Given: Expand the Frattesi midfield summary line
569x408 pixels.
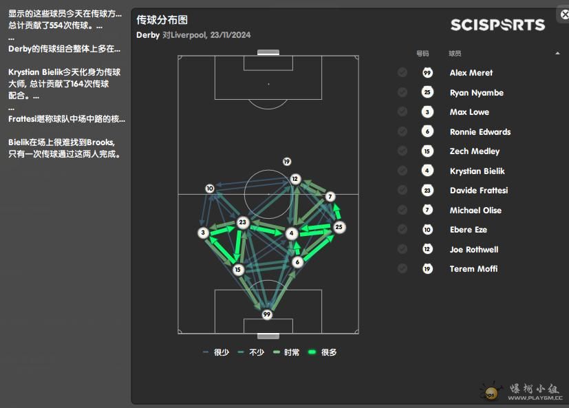Looking at the screenshot, I should point(67,119).
